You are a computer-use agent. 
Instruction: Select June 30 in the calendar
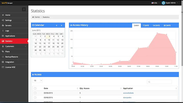43,50
